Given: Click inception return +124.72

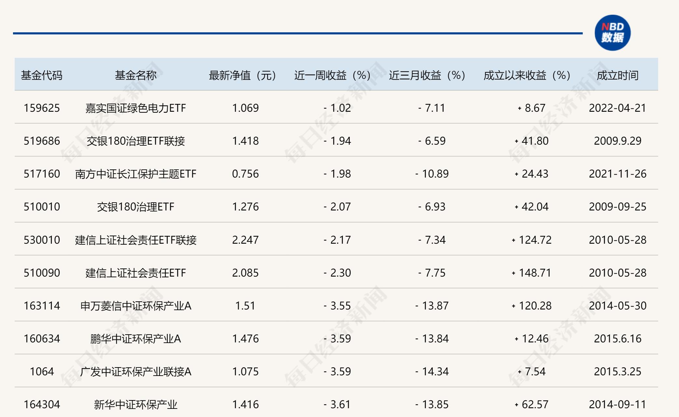Looking at the screenshot, I should point(532,240).
